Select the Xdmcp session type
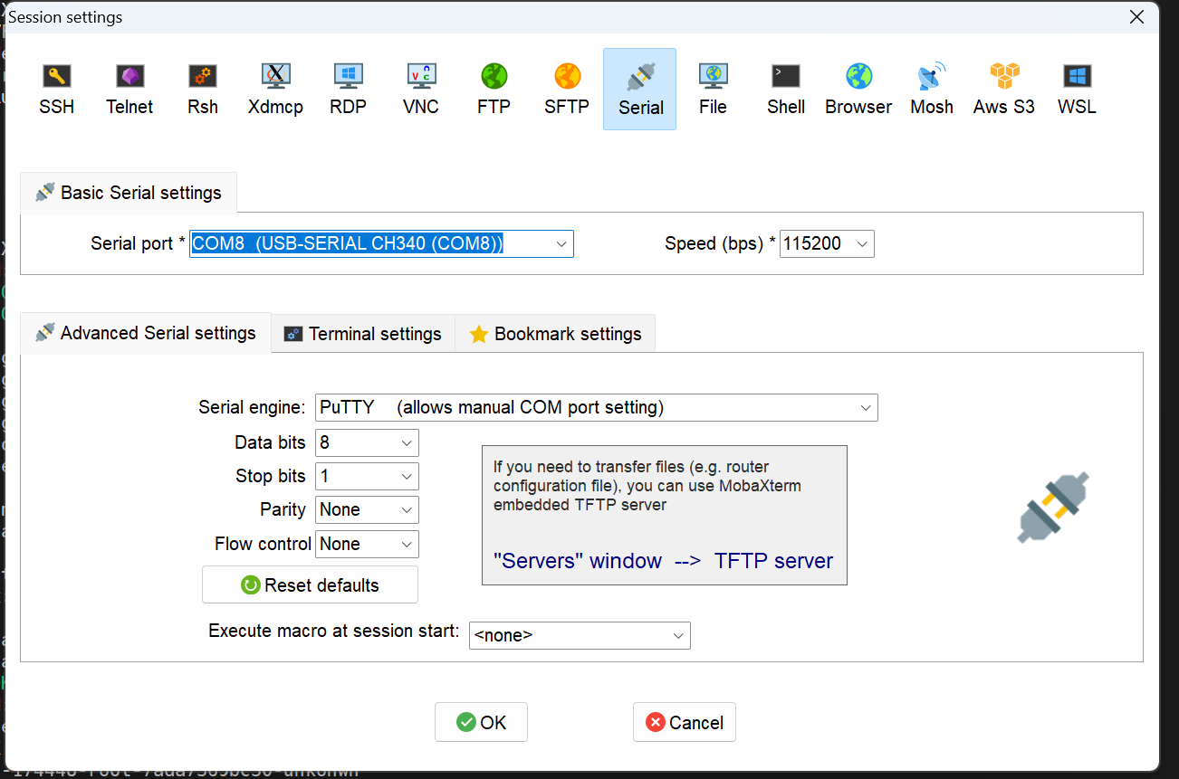Screen dimensions: 1179x779 pos(275,89)
